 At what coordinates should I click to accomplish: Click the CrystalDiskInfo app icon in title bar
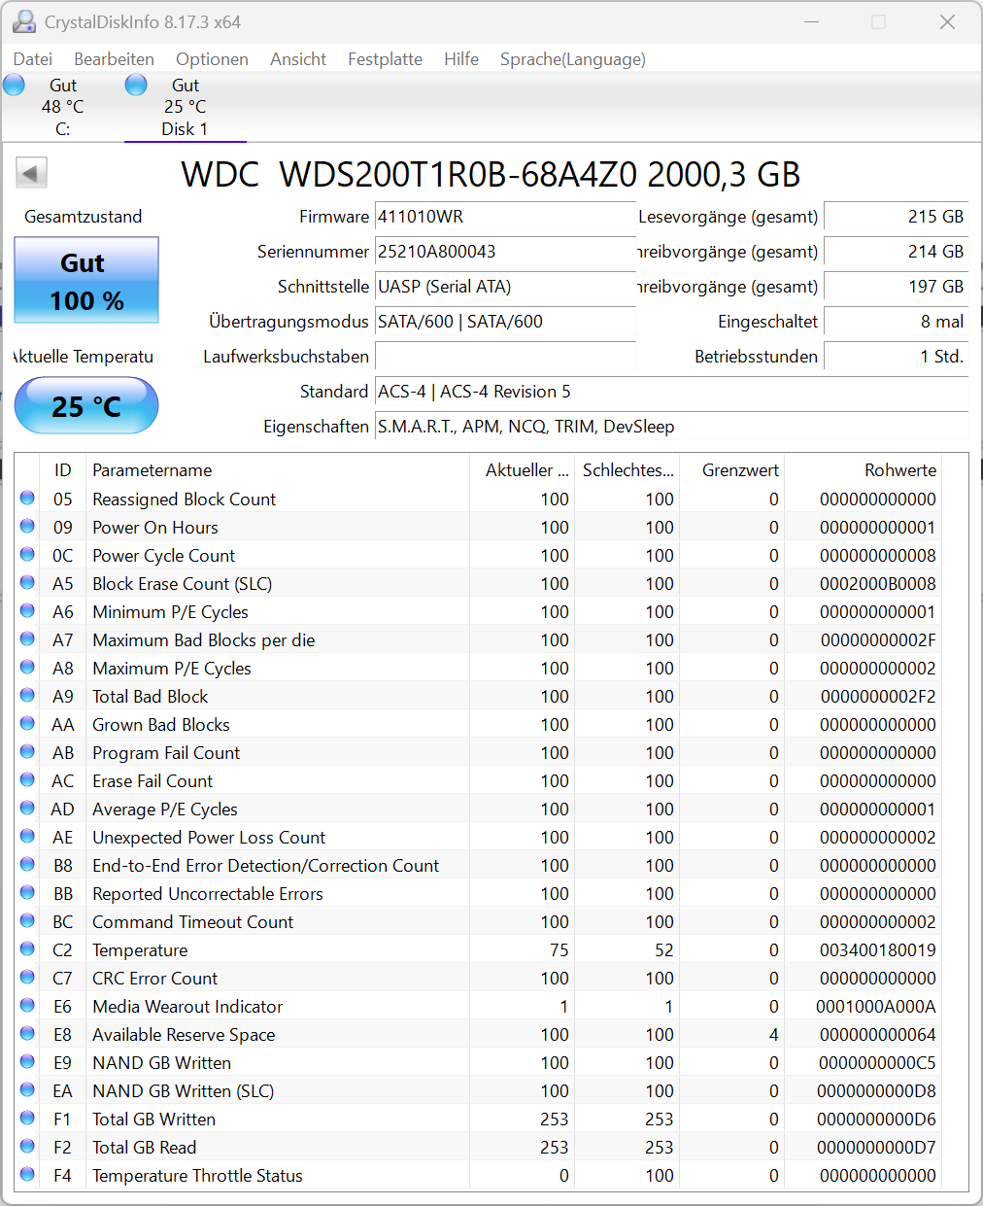pos(24,21)
